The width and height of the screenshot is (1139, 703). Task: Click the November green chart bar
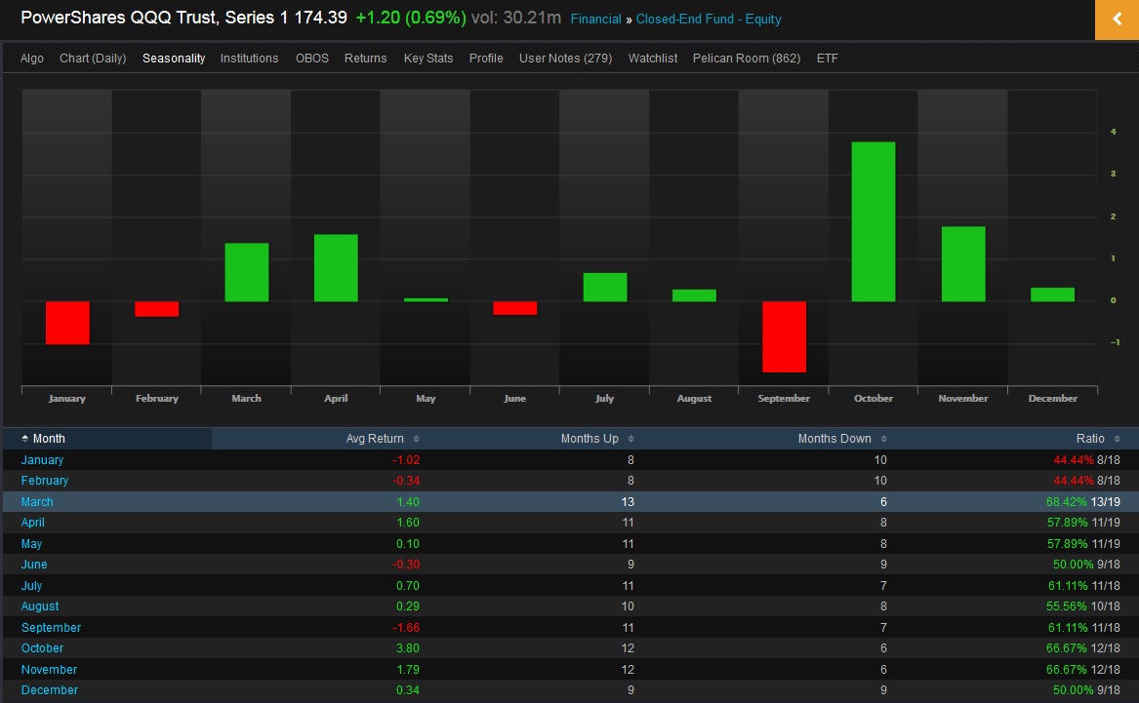click(x=963, y=264)
